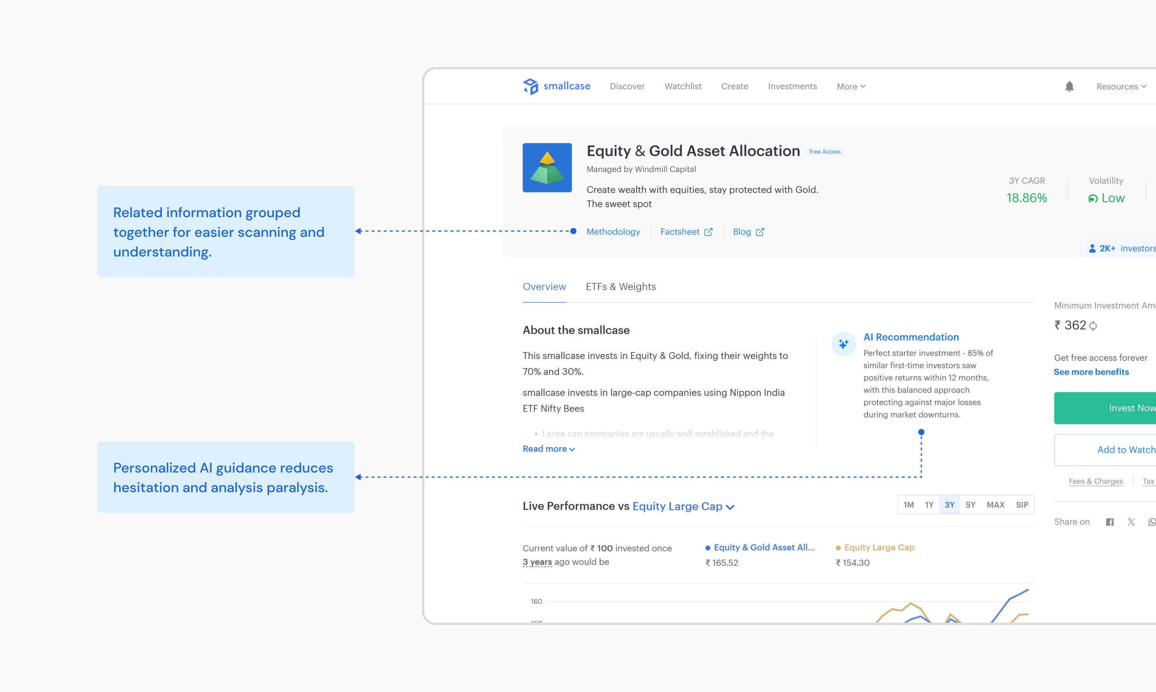Click the Free Access badge
Image resolution: width=1156 pixels, height=692 pixels.
[x=825, y=152]
